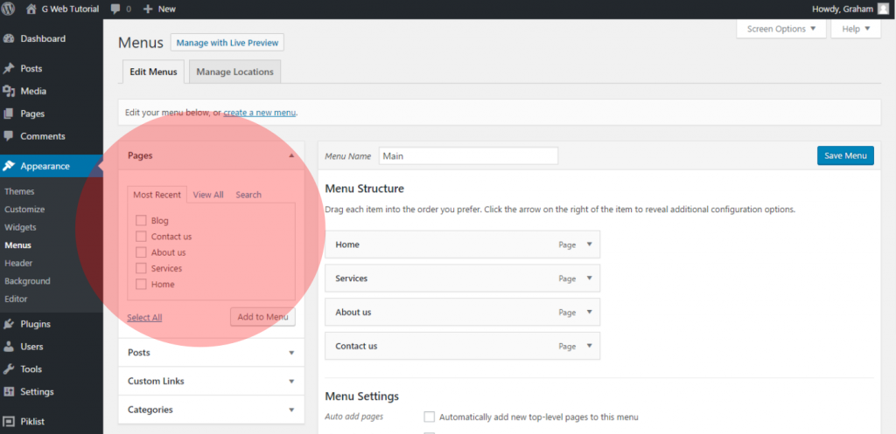Image resolution: width=896 pixels, height=434 pixels.
Task: Click the Settings icon in sidebar
Action: (x=9, y=392)
